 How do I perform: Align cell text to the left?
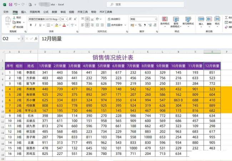coord(82,25)
